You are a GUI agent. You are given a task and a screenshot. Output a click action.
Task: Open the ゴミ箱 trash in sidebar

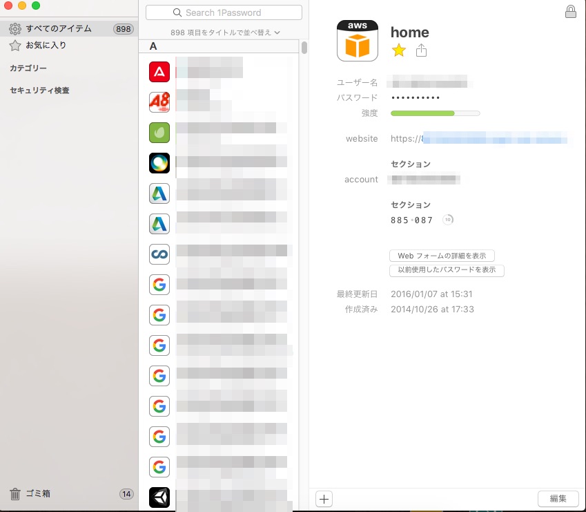[x=69, y=493]
